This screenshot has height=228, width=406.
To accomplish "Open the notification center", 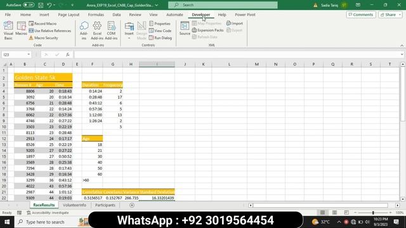I will pyautogui.click(x=396, y=222).
